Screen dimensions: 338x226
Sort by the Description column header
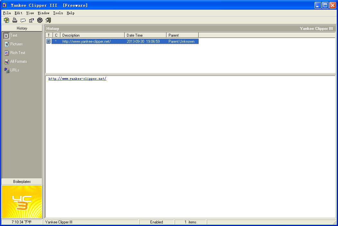(x=93, y=35)
